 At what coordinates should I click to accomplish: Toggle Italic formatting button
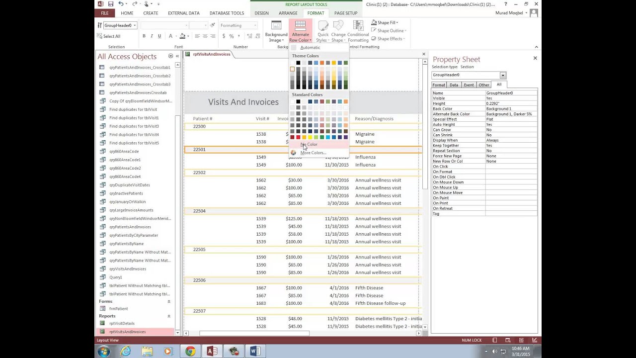coord(152,36)
